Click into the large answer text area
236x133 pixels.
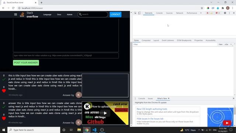coord(66,35)
